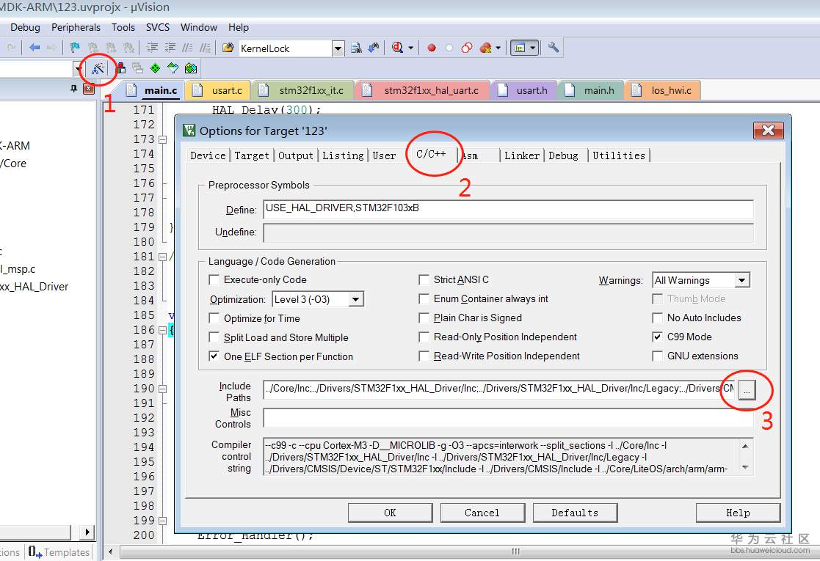Screen dimensions: 820x561
Task: Pin the Project panel pushpin icon
Action: [73, 89]
